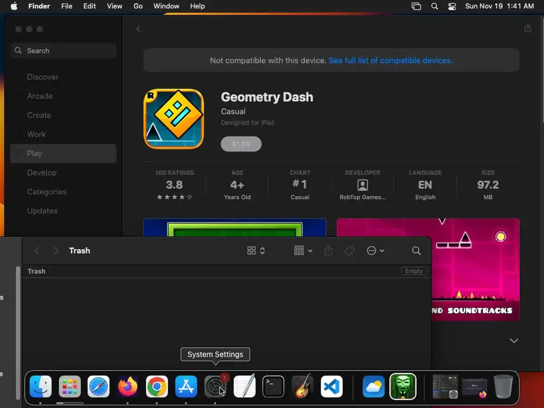Viewport: 544px width, 408px height.
Task: Open Google Chrome from the dock
Action: [157, 386]
